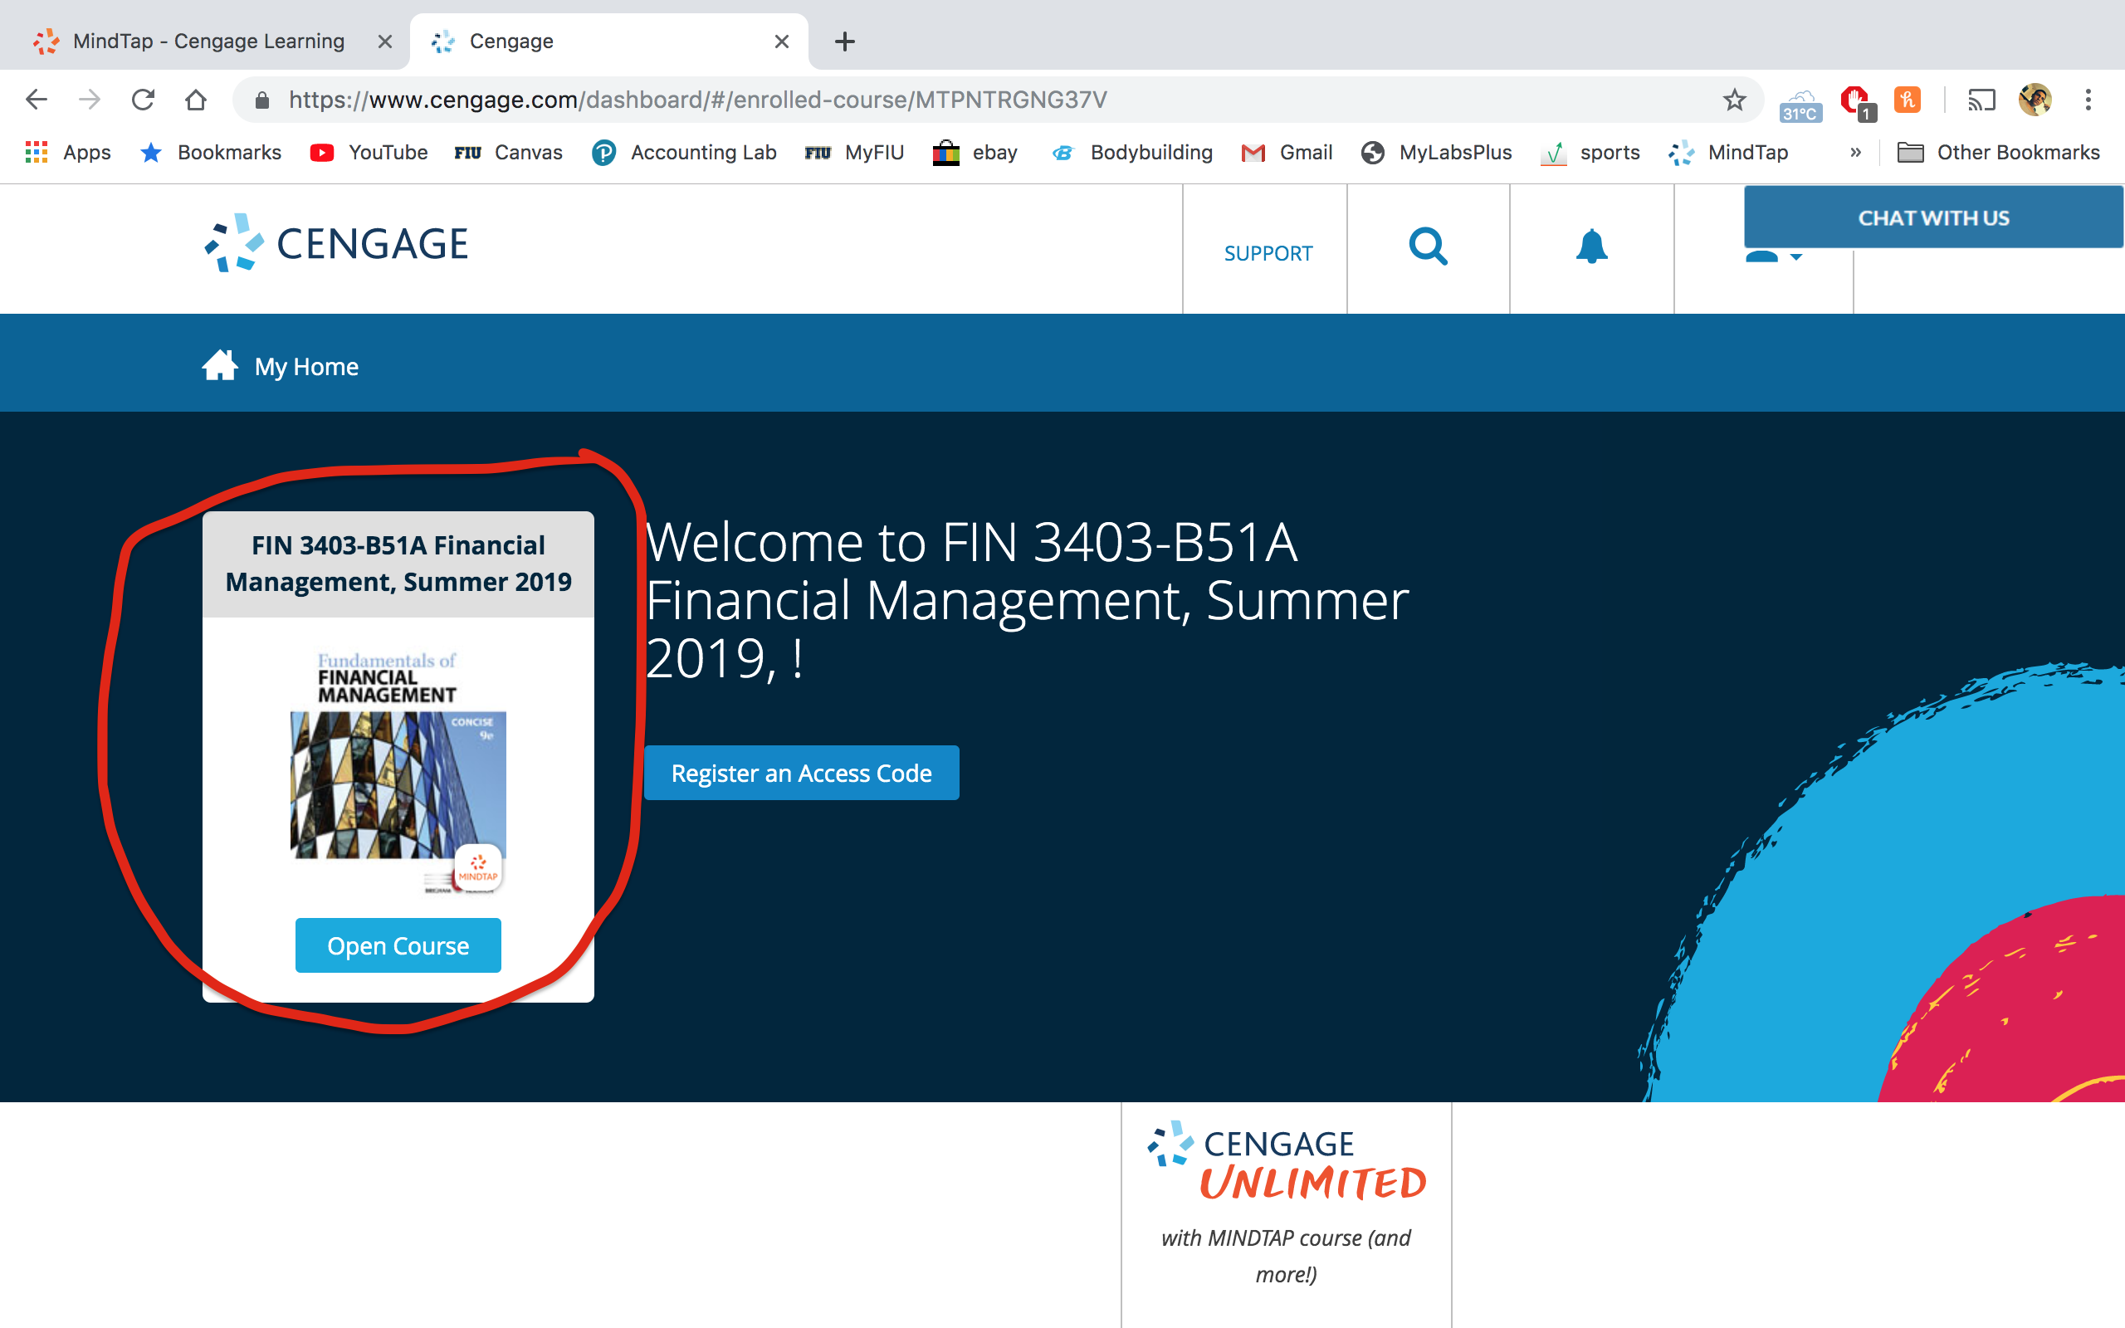Open the red ad blocker extension
The height and width of the screenshot is (1328, 2125).
[1857, 102]
